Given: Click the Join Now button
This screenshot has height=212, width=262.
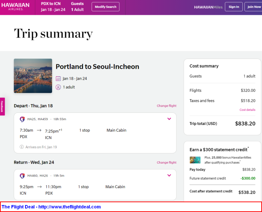Looking at the screenshot, I should tap(254, 7).
